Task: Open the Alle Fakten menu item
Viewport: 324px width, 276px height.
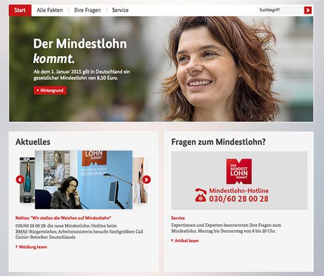Action: 50,10
